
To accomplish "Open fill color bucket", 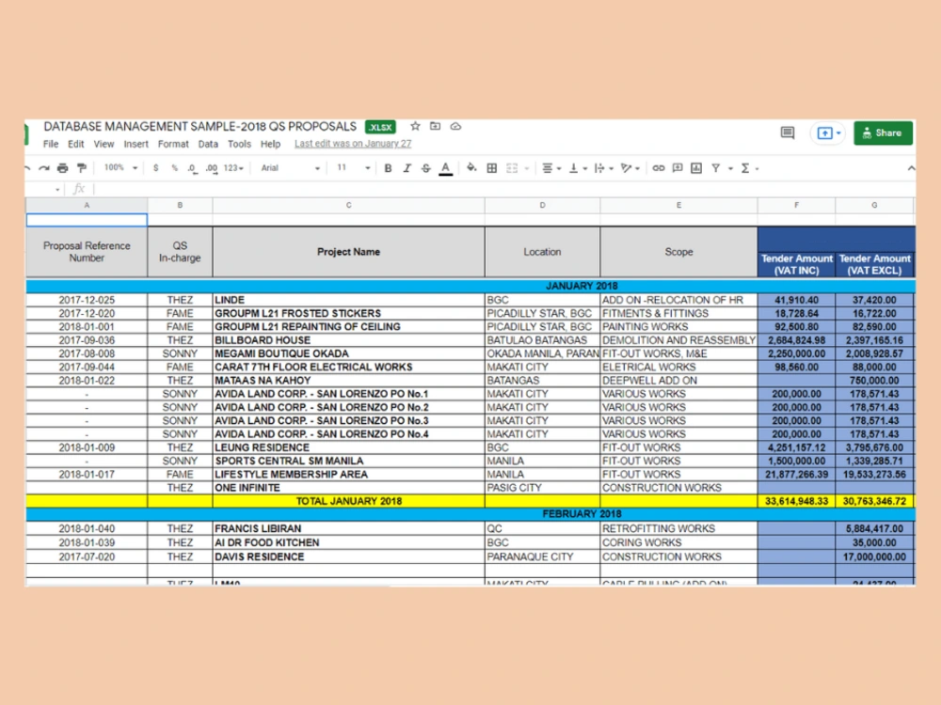I will point(471,168).
